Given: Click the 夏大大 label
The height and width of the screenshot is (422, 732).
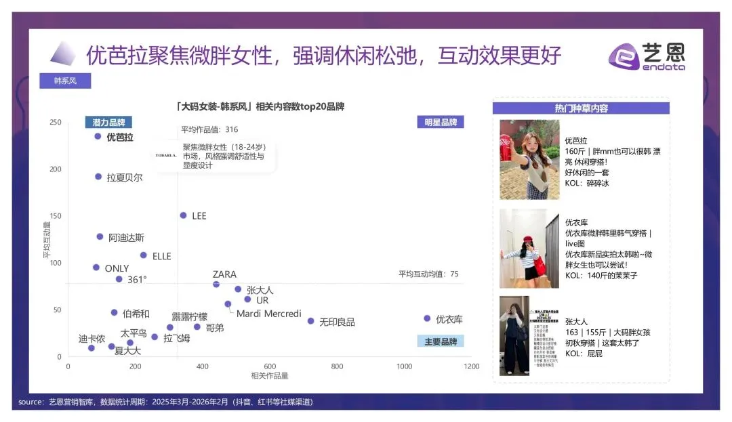Looking at the screenshot, I should coord(127,351).
